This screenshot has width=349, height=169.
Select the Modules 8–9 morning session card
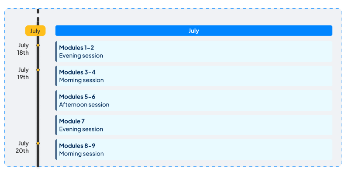pos(194,150)
